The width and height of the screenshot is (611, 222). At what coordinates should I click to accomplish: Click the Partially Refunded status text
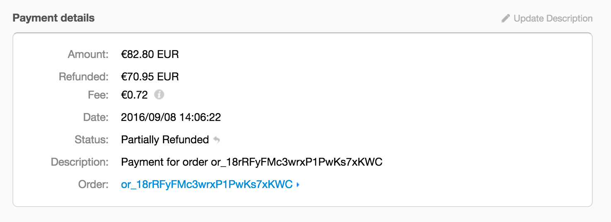pos(165,140)
